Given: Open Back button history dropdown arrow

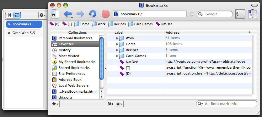Looking at the screenshot, I should [x=72, y=18].
